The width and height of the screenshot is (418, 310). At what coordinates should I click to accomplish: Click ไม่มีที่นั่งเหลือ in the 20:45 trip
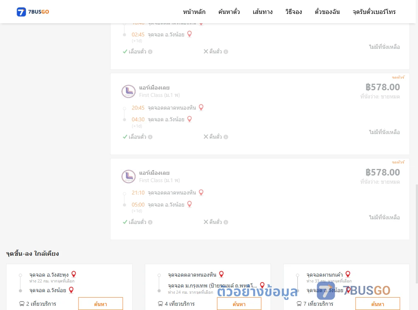pos(384,132)
